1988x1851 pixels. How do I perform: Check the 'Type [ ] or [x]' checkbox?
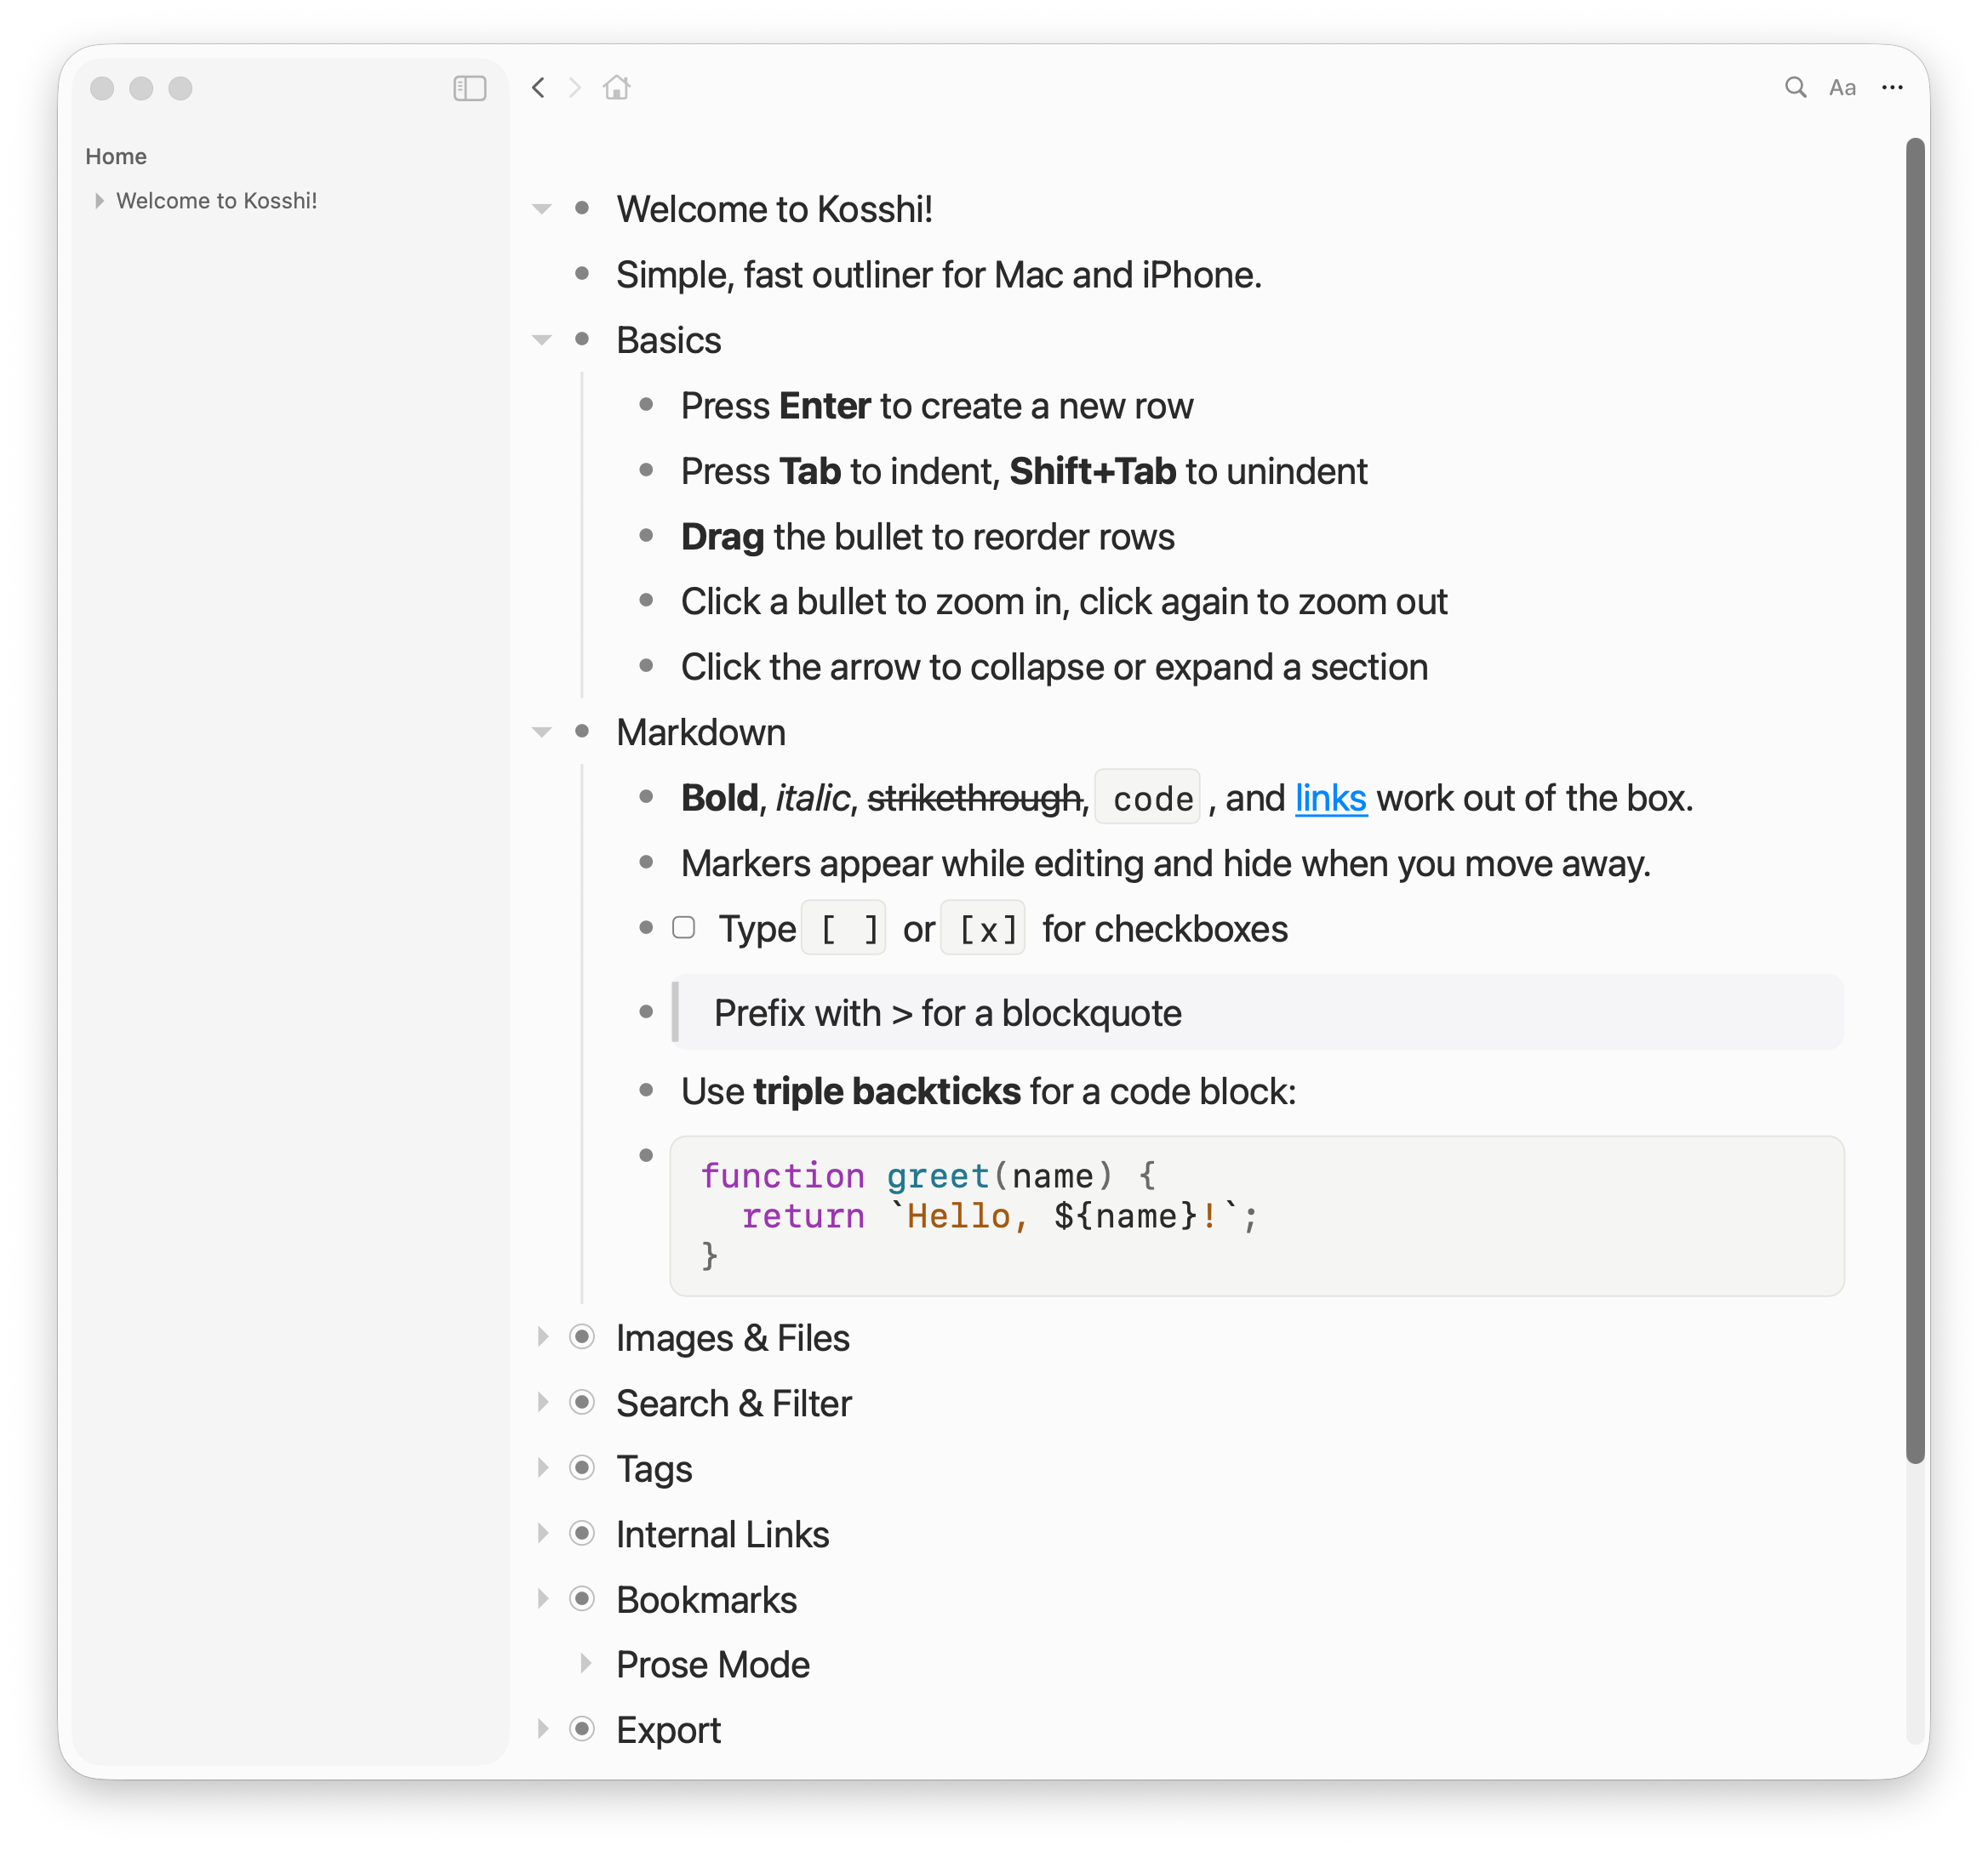pyautogui.click(x=684, y=929)
